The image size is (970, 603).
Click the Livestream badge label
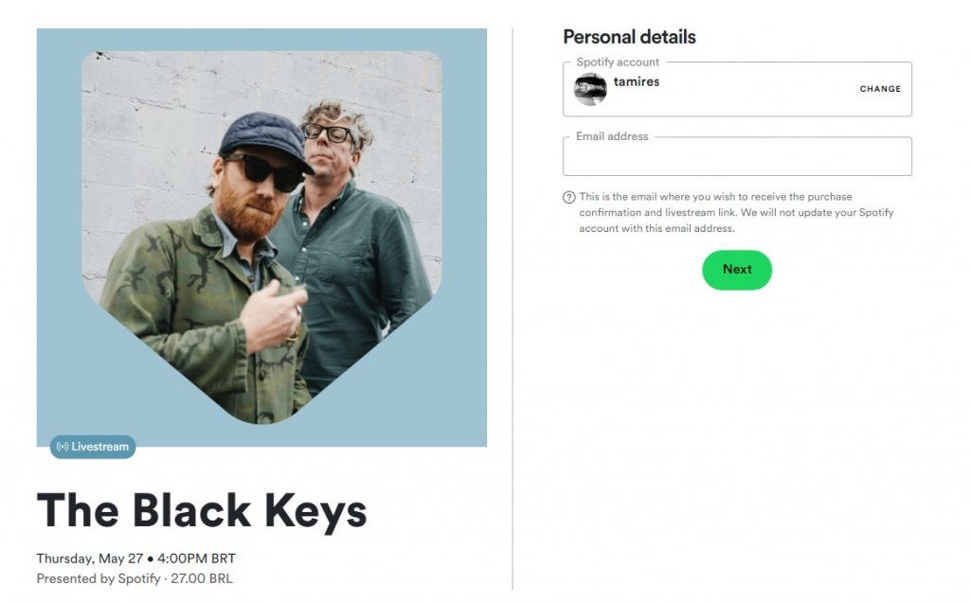93,447
